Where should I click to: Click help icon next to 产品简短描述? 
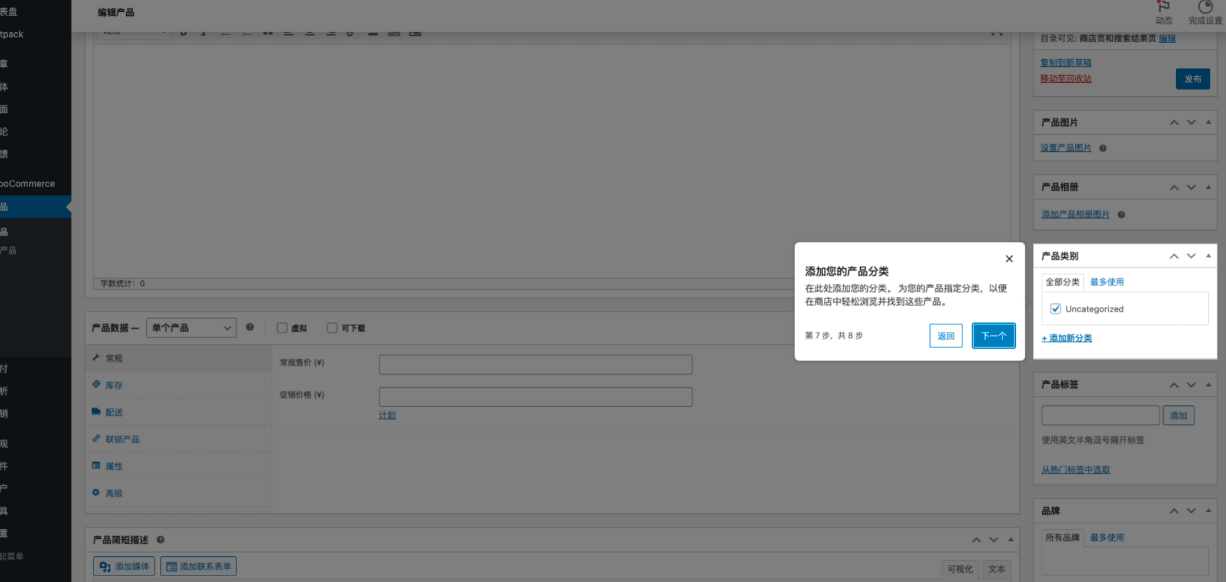tap(160, 540)
